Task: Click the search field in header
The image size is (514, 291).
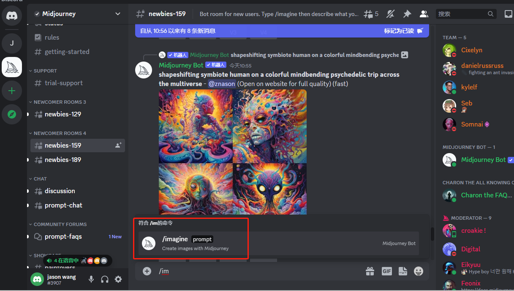Action: tap(466, 14)
